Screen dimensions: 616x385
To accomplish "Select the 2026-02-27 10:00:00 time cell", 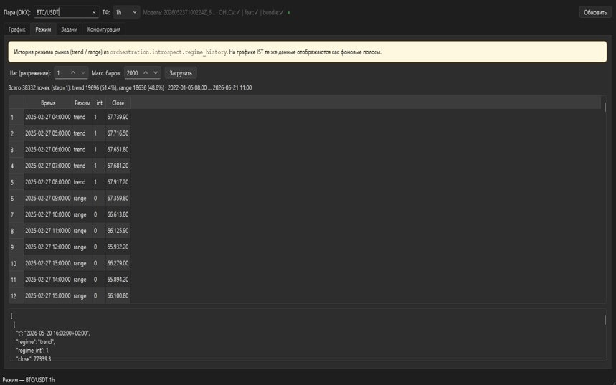I will [48, 214].
